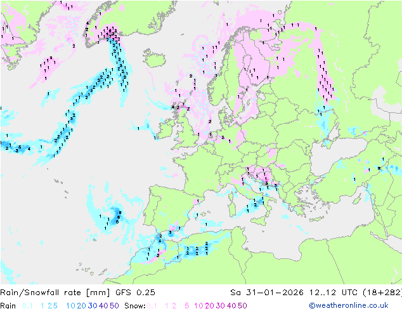Select the Rain legend value 40
The image size is (402, 311).
[x=103, y=306]
